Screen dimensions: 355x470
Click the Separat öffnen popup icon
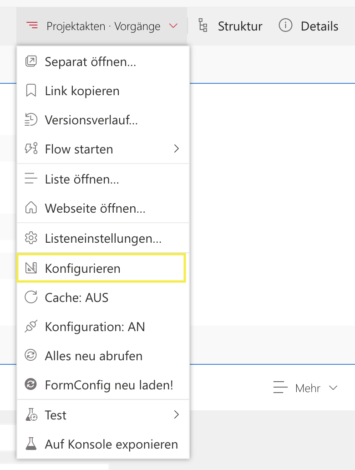point(31,61)
